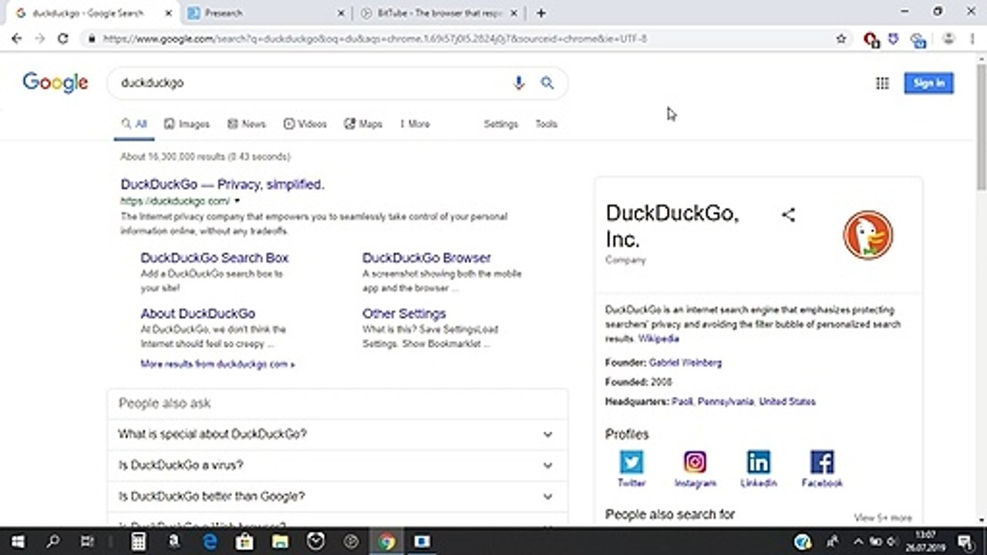
Task: Click More results from duckduckgo.com
Action: pyautogui.click(x=217, y=364)
